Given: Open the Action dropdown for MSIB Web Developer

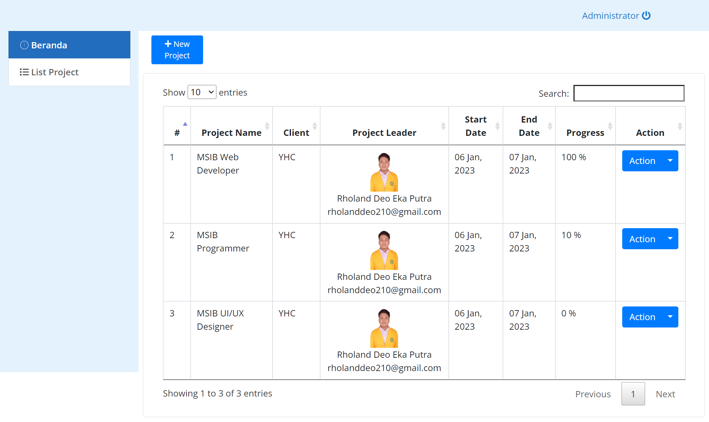Looking at the screenshot, I should click(650, 161).
